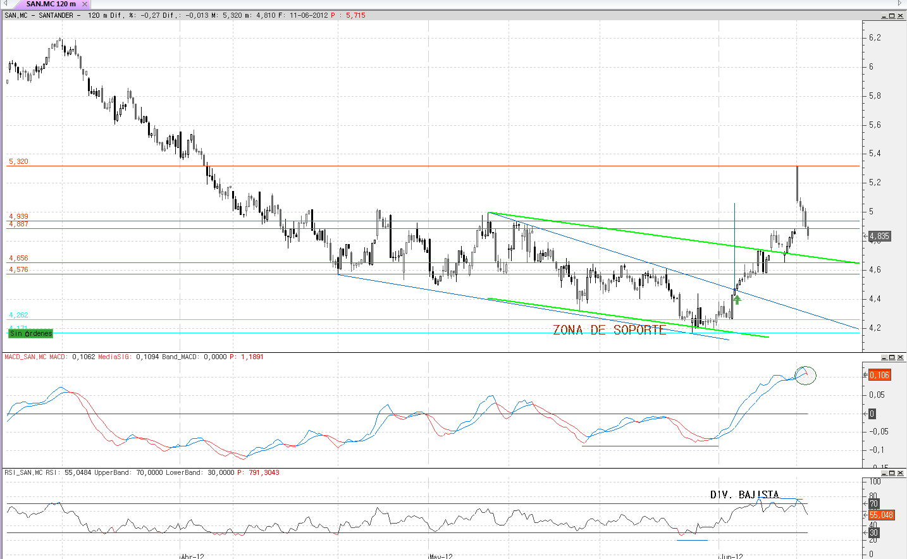Minimize the Santander price chart pane

pyautogui.click(x=884, y=16)
